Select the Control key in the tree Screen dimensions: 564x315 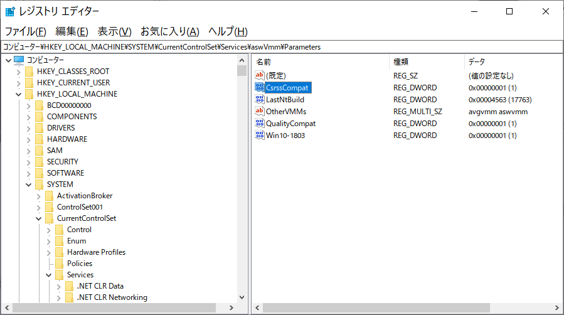click(79, 230)
